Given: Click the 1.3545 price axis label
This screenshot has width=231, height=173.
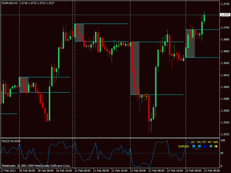Looking at the screenshot, I should [225, 122].
